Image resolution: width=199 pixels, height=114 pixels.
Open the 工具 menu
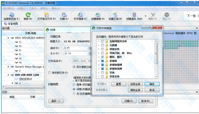click(x=33, y=8)
